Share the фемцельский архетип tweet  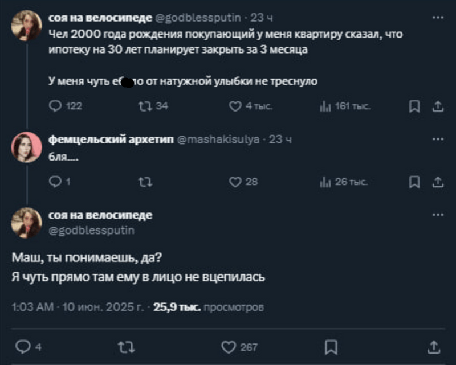438,182
